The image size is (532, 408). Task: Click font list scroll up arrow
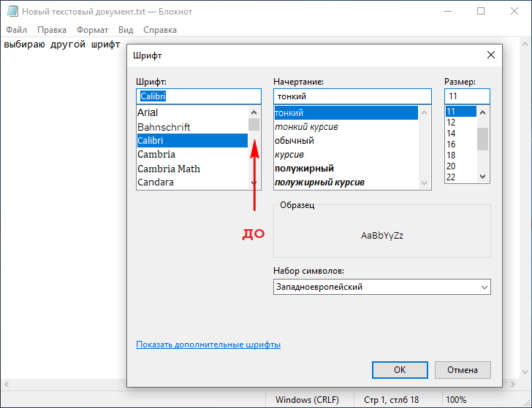(x=254, y=112)
